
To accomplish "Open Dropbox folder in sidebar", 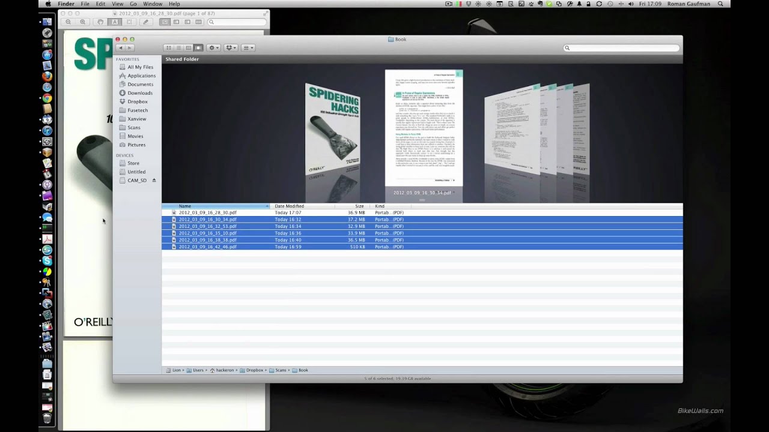I will (133, 101).
